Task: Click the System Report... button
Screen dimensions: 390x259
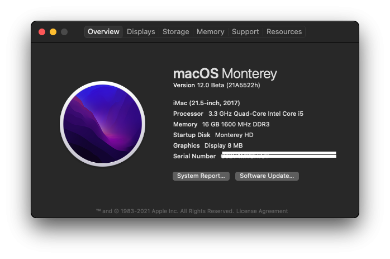Action: (x=201, y=176)
